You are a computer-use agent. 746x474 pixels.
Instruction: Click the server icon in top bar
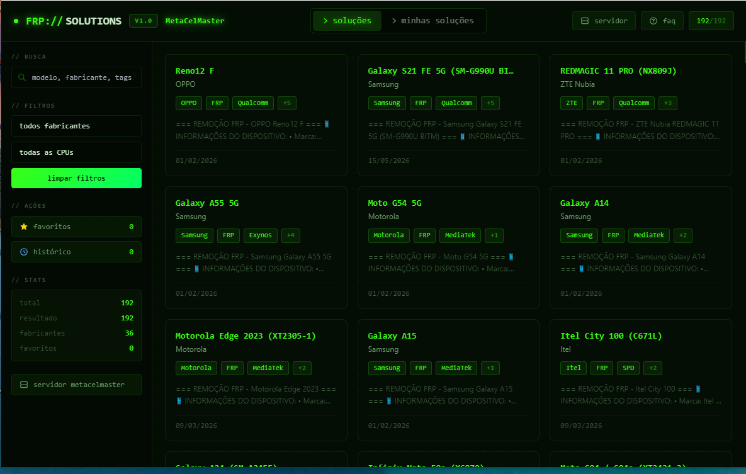[x=585, y=21]
